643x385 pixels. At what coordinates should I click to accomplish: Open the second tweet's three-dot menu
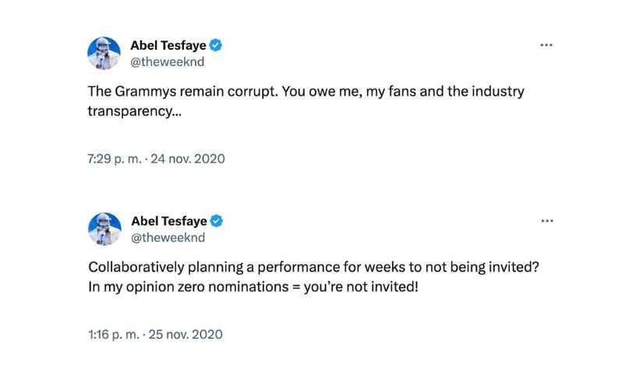(x=546, y=221)
